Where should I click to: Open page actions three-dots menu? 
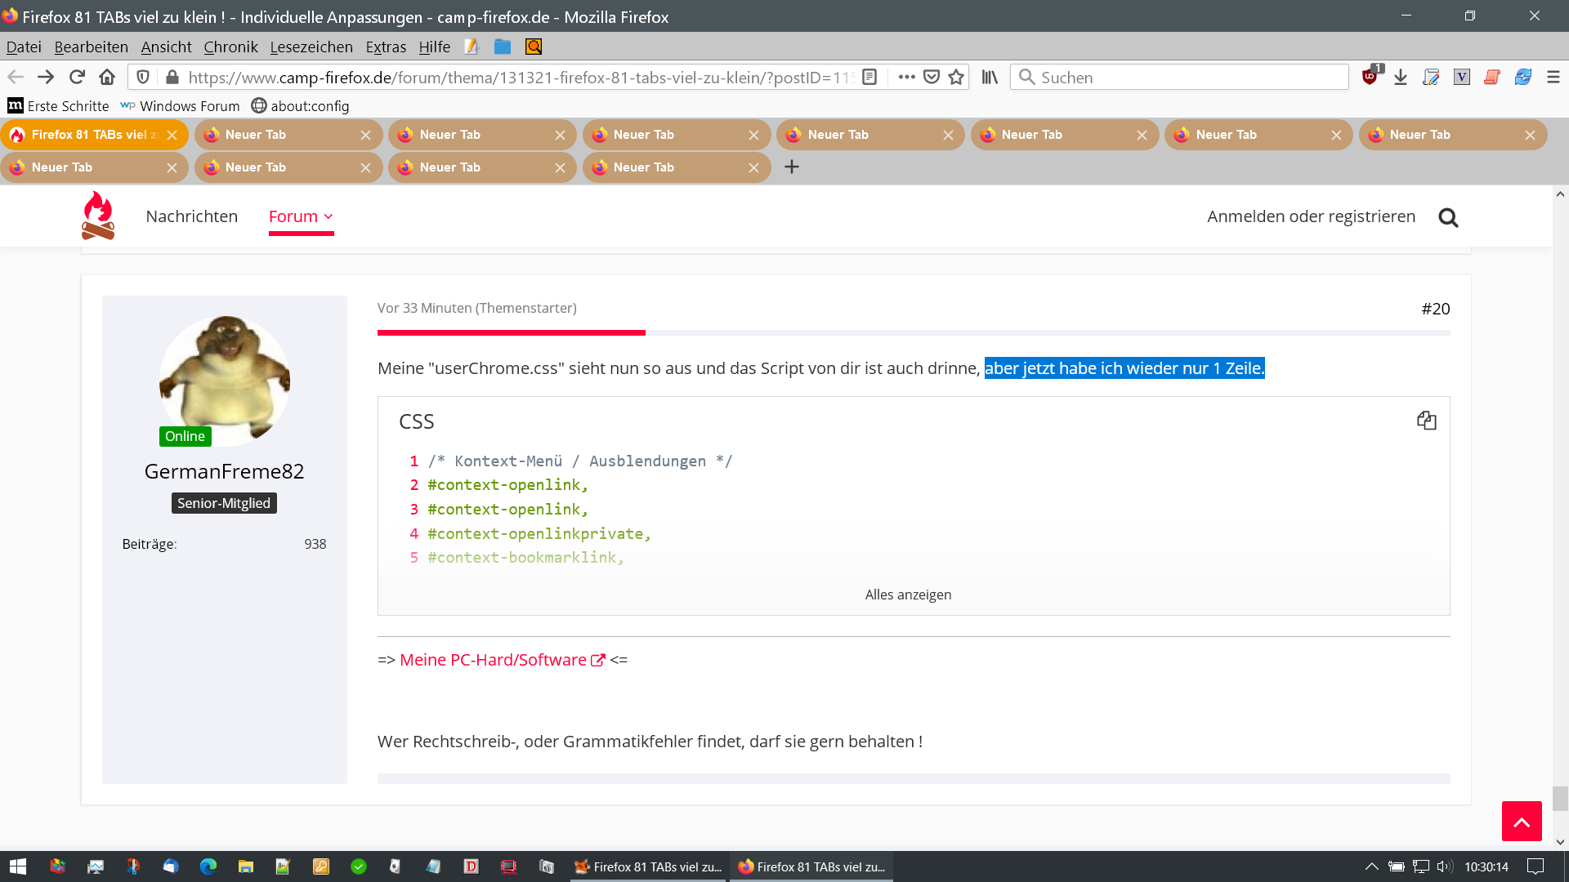point(906,77)
